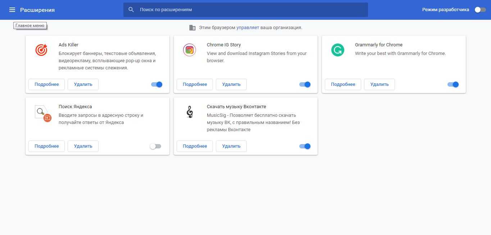
Task: Disable Chrome IG Story extension toggle
Action: pos(305,84)
